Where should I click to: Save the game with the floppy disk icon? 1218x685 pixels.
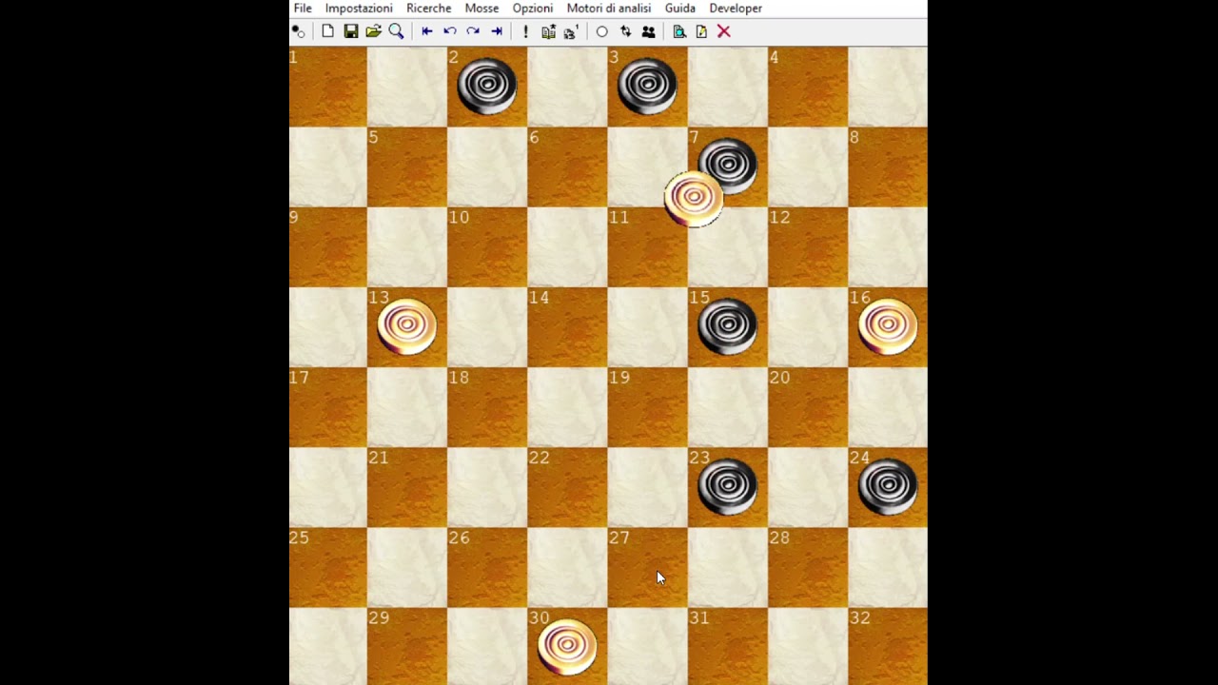[x=350, y=31]
